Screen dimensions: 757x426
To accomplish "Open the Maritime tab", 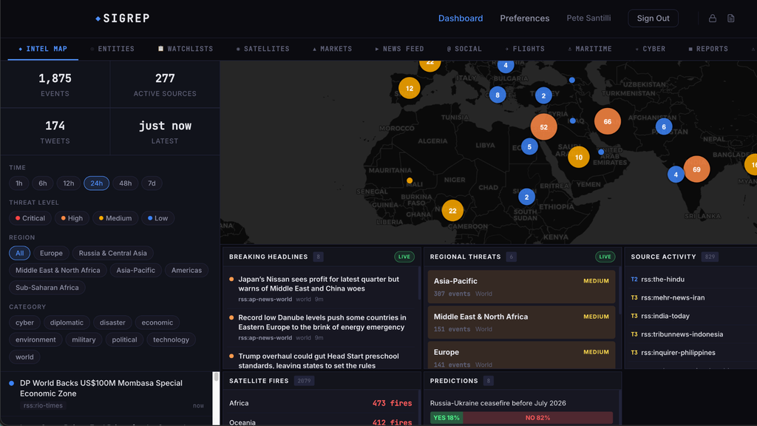I will pyautogui.click(x=589, y=49).
